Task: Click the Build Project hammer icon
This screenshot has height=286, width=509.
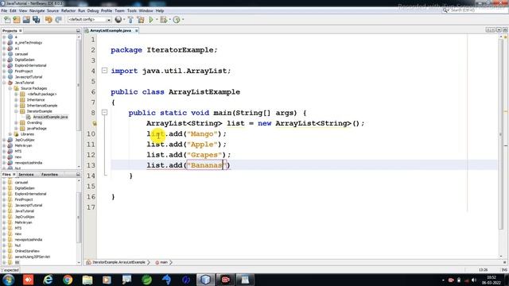Action: point(130,20)
